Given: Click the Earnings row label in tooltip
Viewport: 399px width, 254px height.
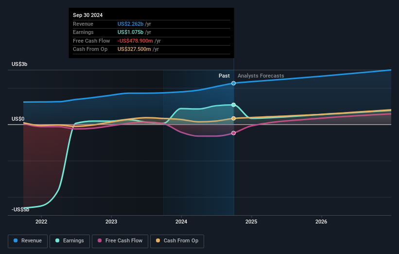Looking at the screenshot, I should click(83, 32).
